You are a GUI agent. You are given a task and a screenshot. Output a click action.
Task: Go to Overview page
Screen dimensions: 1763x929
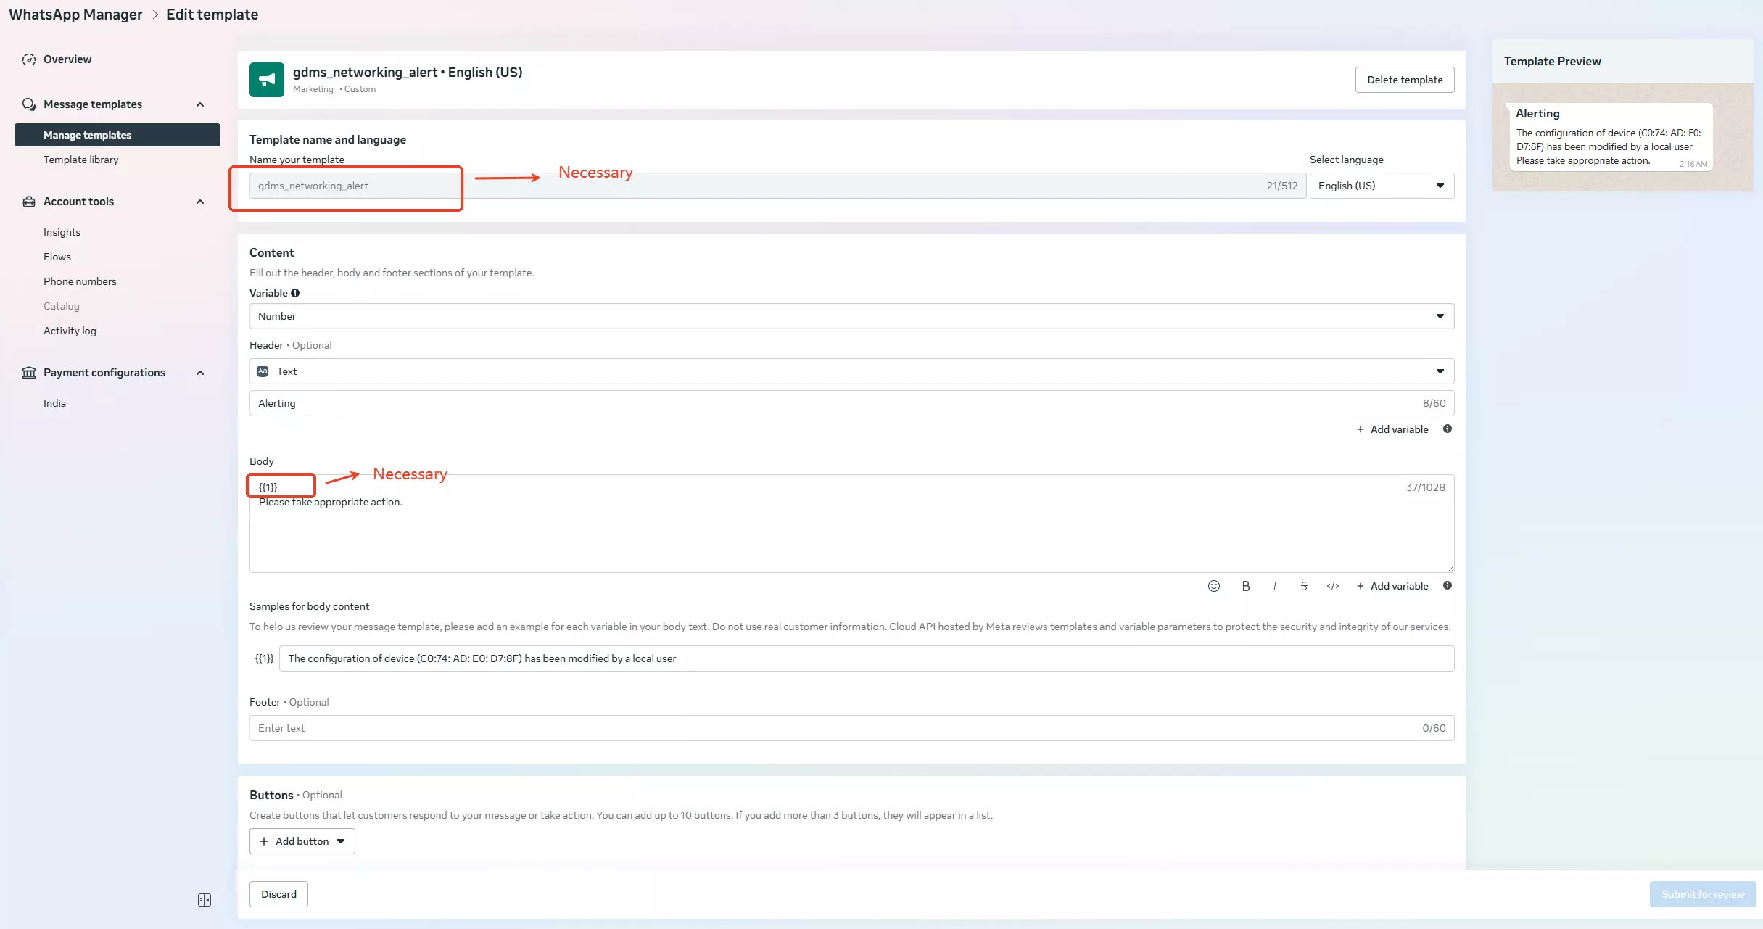67,59
